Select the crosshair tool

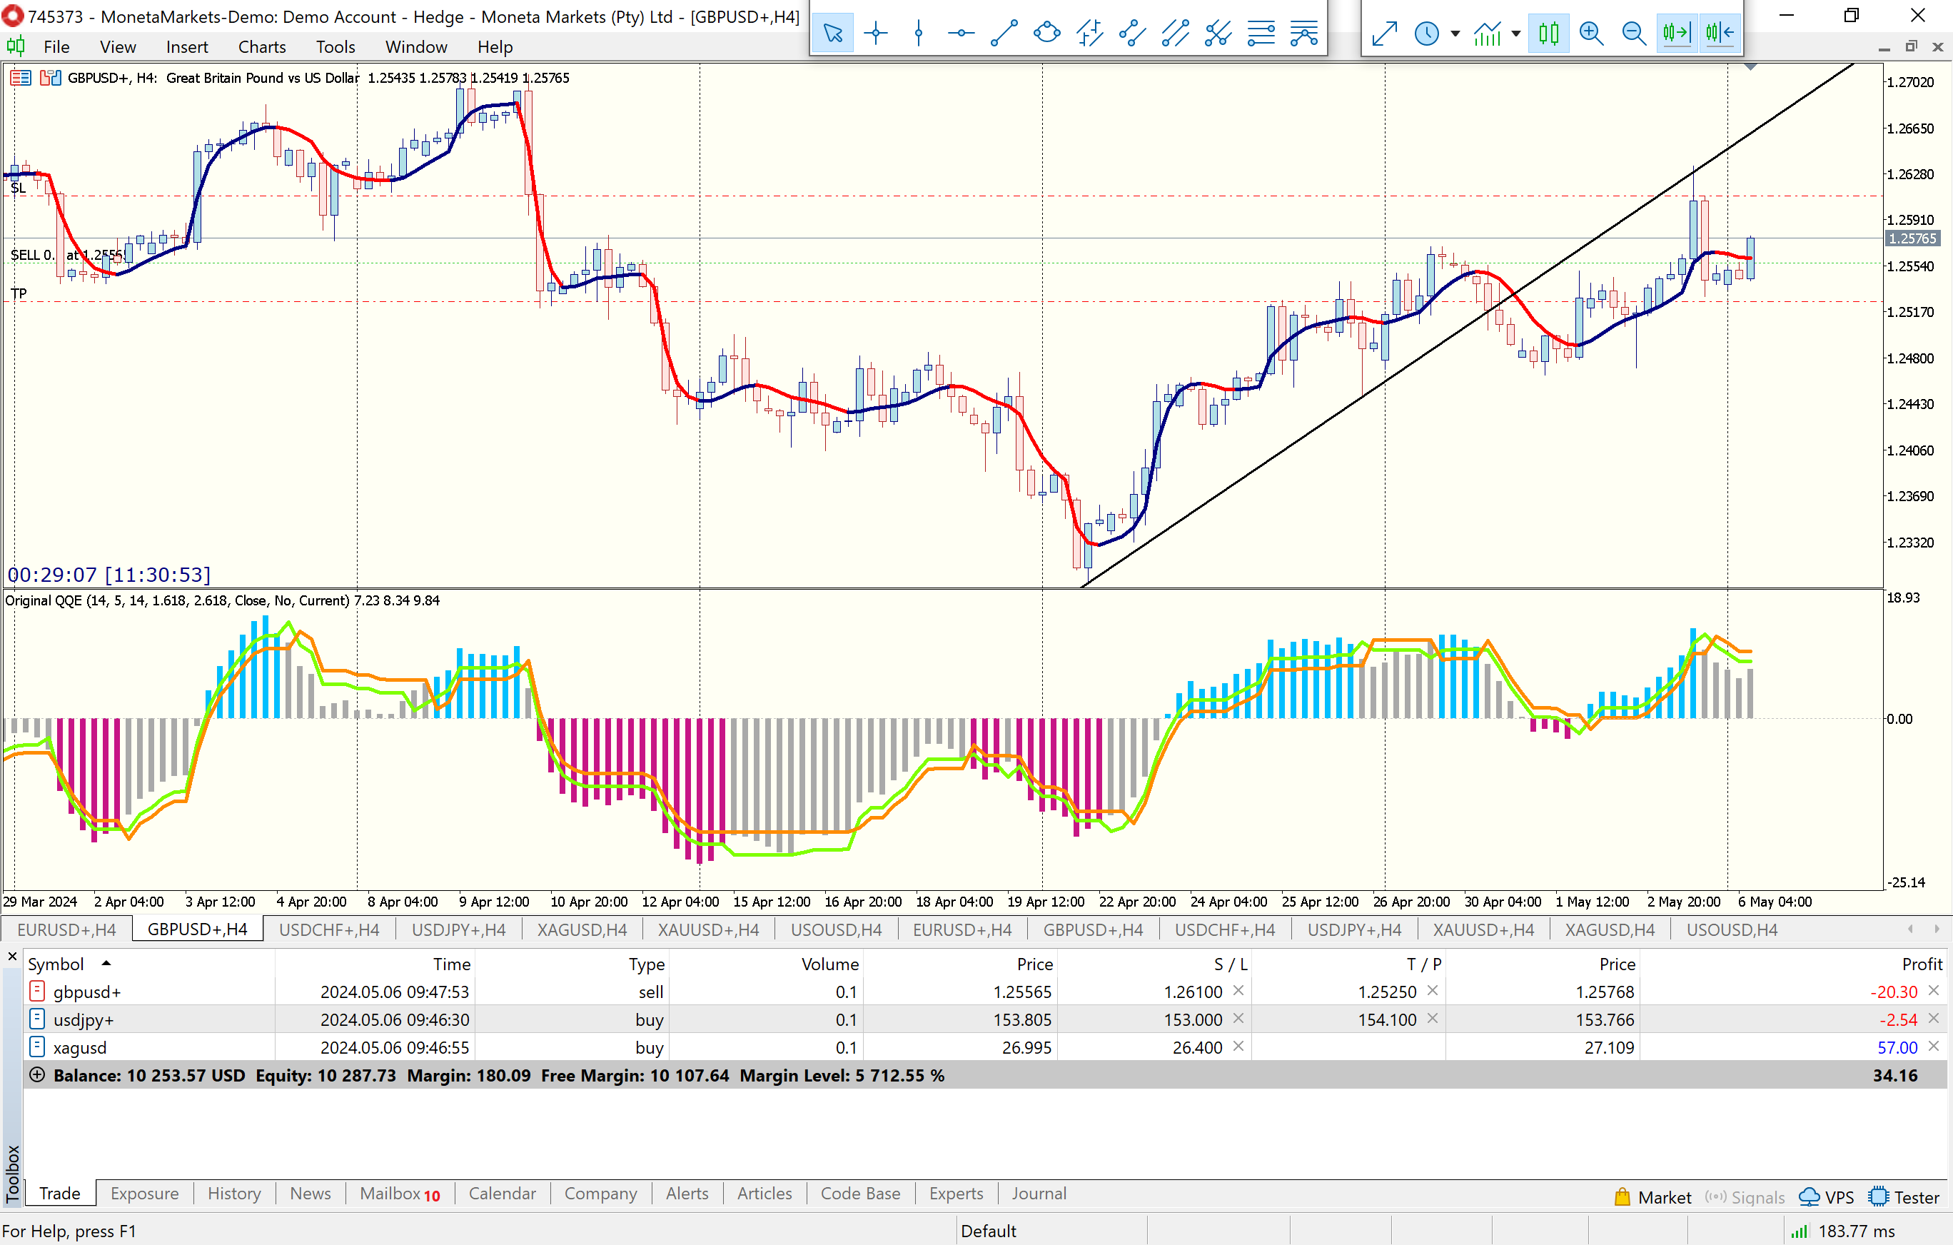click(x=876, y=34)
